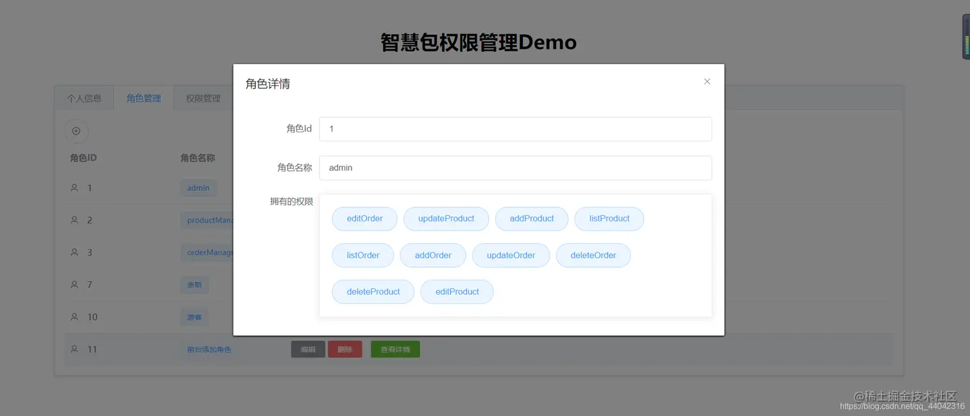The image size is (970, 416).
Task: Click 编辑 button in row 11
Action: point(308,349)
